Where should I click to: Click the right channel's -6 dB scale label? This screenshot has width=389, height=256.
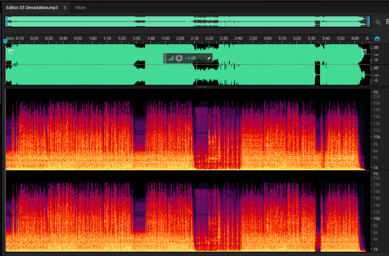pos(376,80)
